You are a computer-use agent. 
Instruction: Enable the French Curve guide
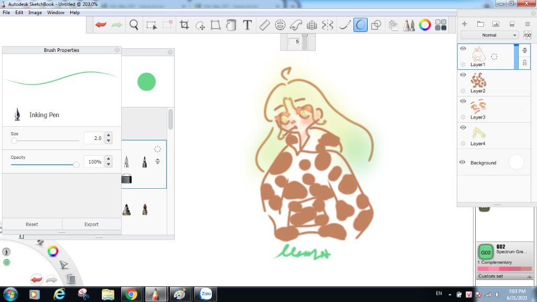pyautogui.click(x=296, y=25)
